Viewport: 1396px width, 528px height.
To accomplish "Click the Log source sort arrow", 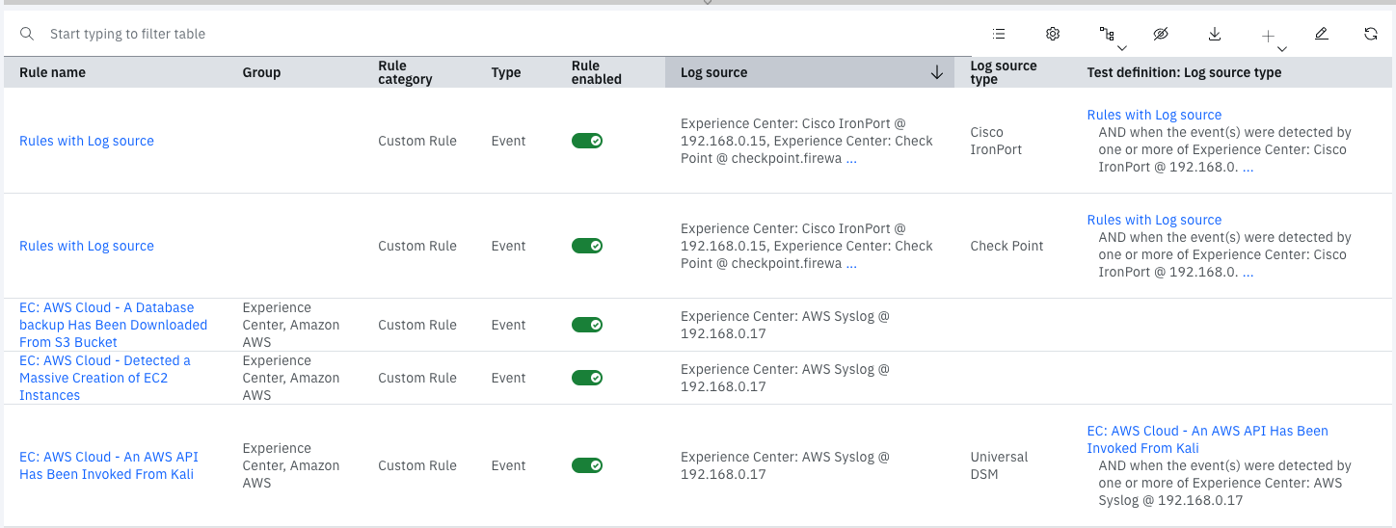I will [936, 72].
